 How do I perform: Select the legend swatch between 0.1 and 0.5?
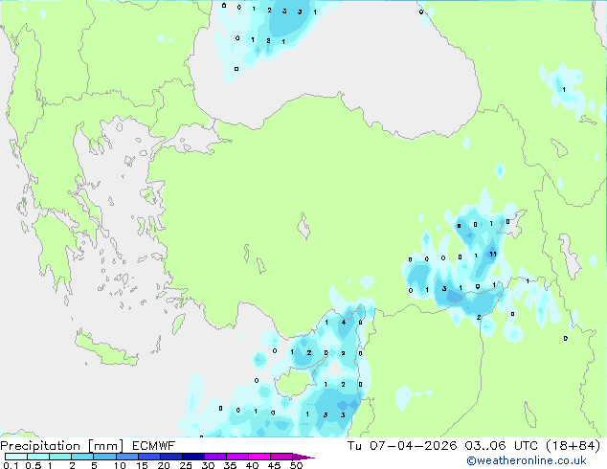point(16,457)
